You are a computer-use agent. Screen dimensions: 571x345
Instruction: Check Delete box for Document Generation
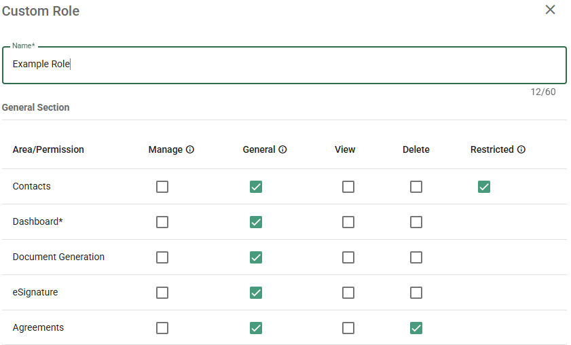(416, 257)
